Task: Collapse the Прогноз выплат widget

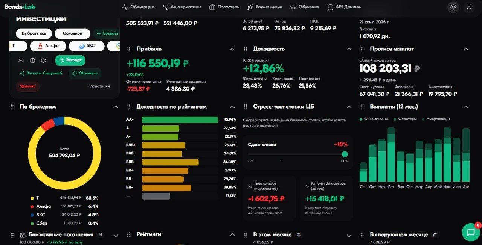Action: pos(466,49)
